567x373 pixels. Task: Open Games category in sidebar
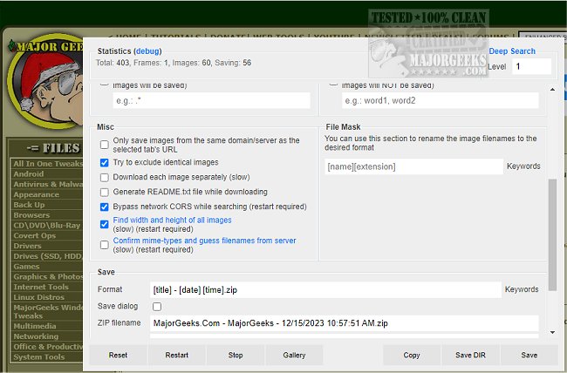(26, 267)
